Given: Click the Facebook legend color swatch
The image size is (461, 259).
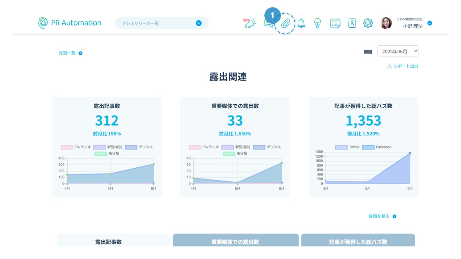Looking at the screenshot, I should click(368, 147).
